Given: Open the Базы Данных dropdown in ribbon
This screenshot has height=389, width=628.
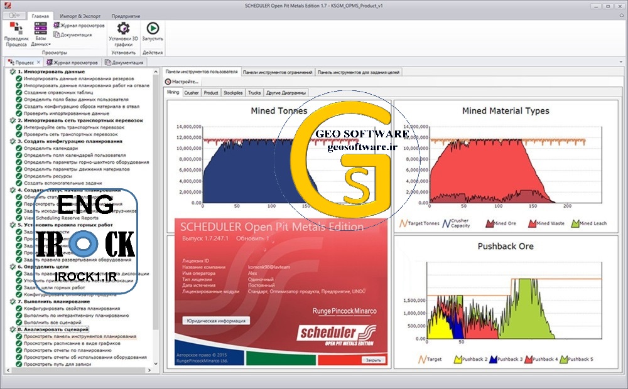Looking at the screenshot, I should pos(40,35).
